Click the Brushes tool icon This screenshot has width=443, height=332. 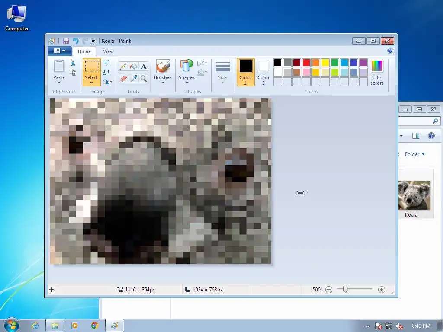tap(163, 67)
